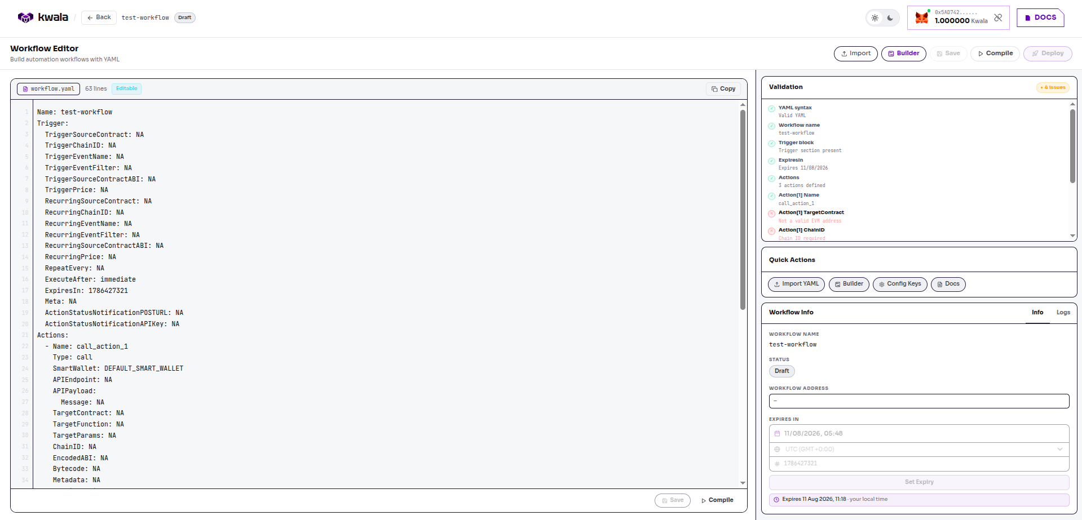Click the Action[1] Name check icon

click(x=771, y=196)
